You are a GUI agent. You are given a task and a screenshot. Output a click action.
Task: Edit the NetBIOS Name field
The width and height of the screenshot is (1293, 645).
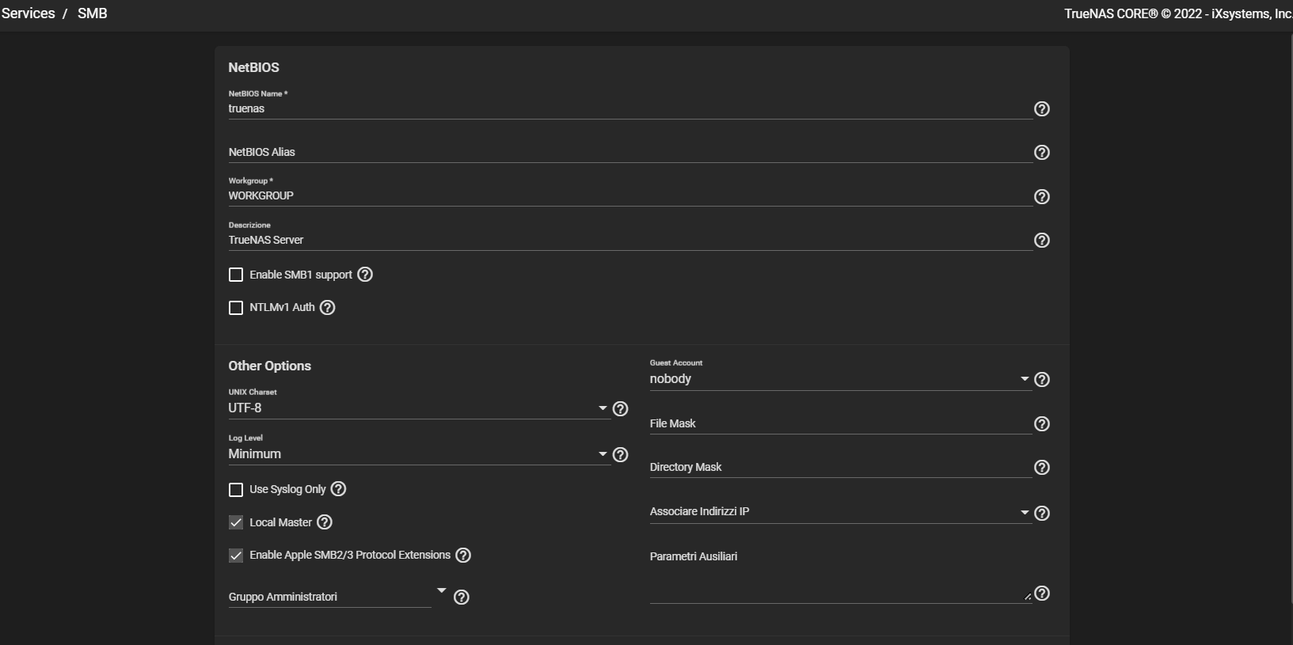pyautogui.click(x=630, y=109)
